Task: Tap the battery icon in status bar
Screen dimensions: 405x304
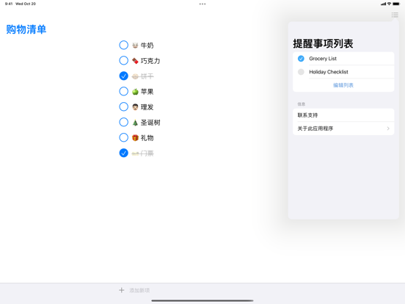Action: pyautogui.click(x=396, y=4)
